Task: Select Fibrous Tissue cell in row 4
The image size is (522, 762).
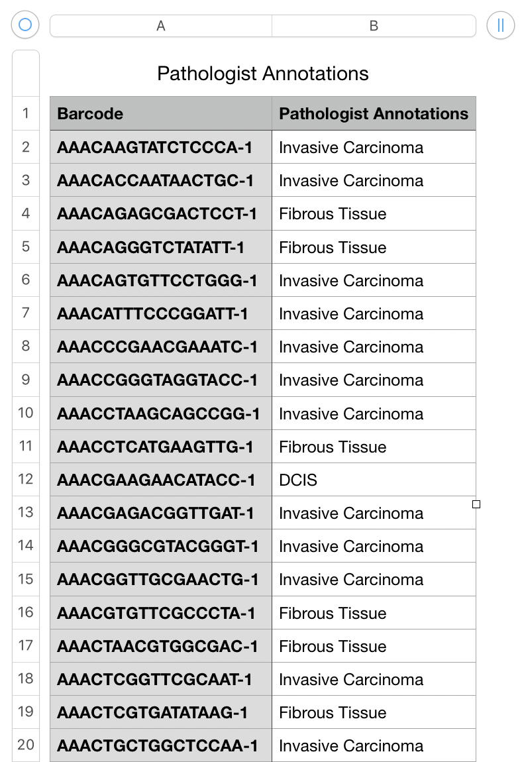Action: pos(374,214)
